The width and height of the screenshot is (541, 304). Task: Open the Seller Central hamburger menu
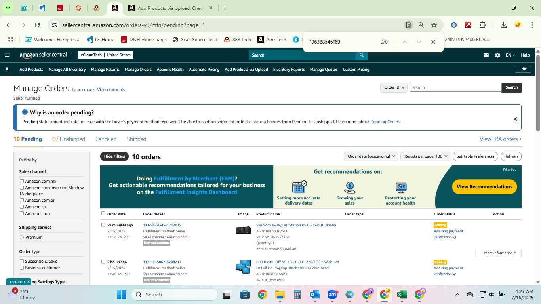(7, 55)
